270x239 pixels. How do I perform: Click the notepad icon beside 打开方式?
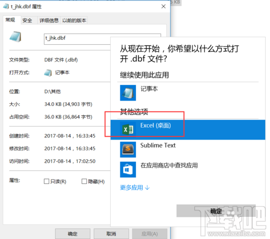pyautogui.click(x=48, y=73)
